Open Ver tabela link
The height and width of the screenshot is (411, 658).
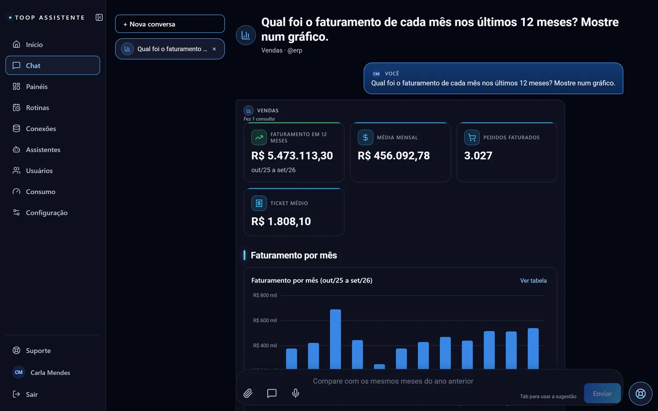[533, 280]
